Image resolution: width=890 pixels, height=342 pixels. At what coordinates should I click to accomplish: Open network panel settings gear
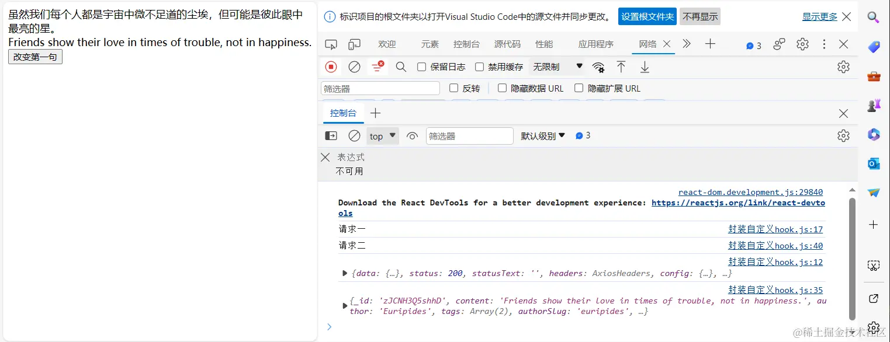point(843,67)
